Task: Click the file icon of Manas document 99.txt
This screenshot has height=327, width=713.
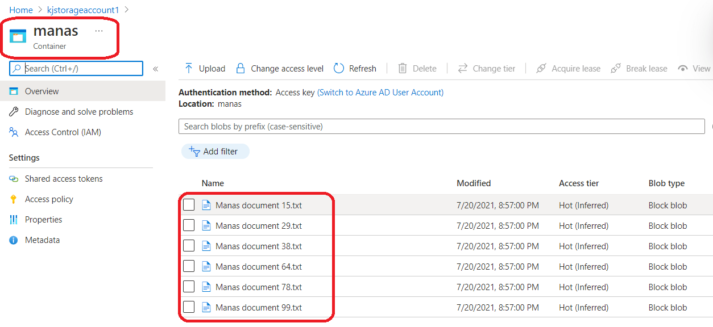Action: tap(206, 307)
